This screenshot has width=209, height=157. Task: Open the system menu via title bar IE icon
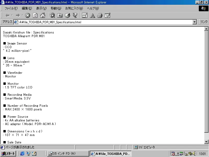2,2
